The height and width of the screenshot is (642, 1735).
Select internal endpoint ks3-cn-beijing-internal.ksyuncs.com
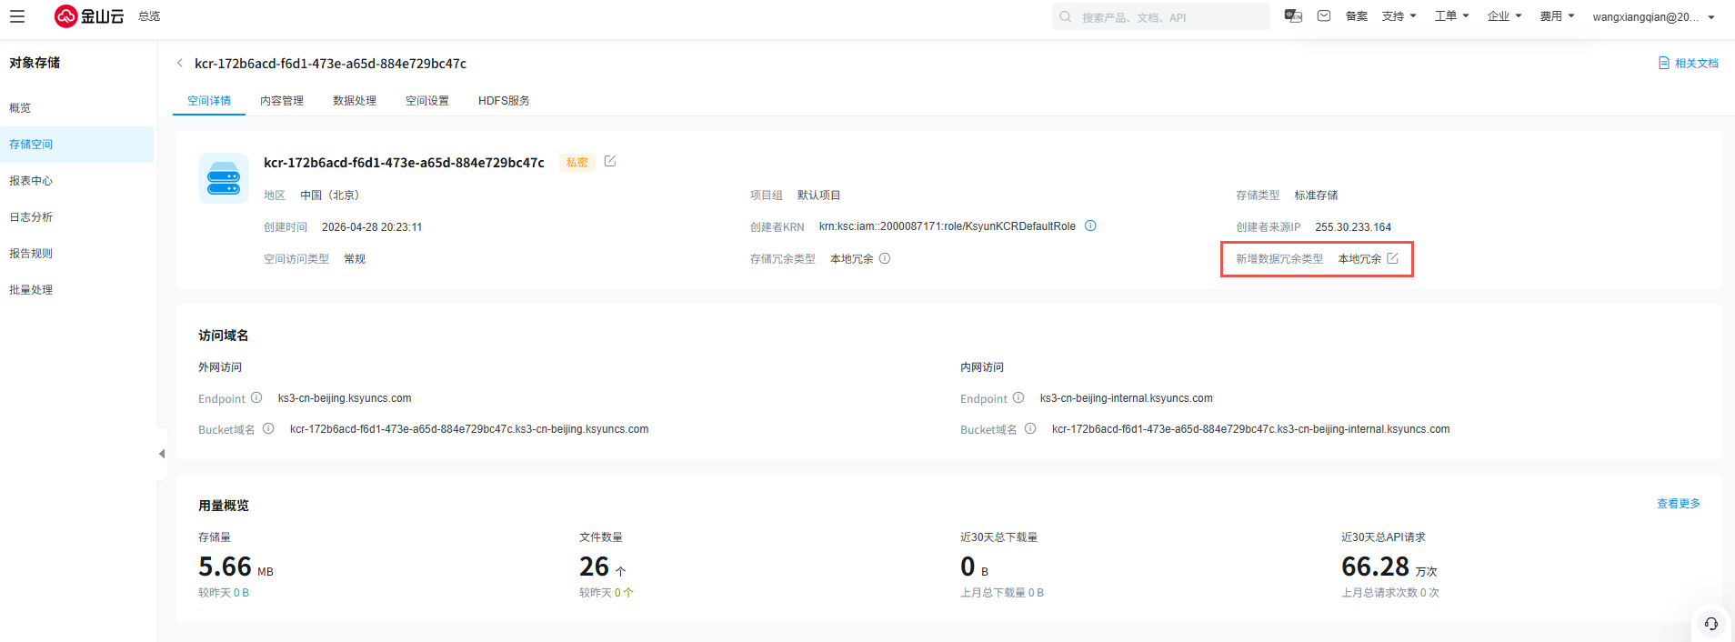(x=1127, y=398)
